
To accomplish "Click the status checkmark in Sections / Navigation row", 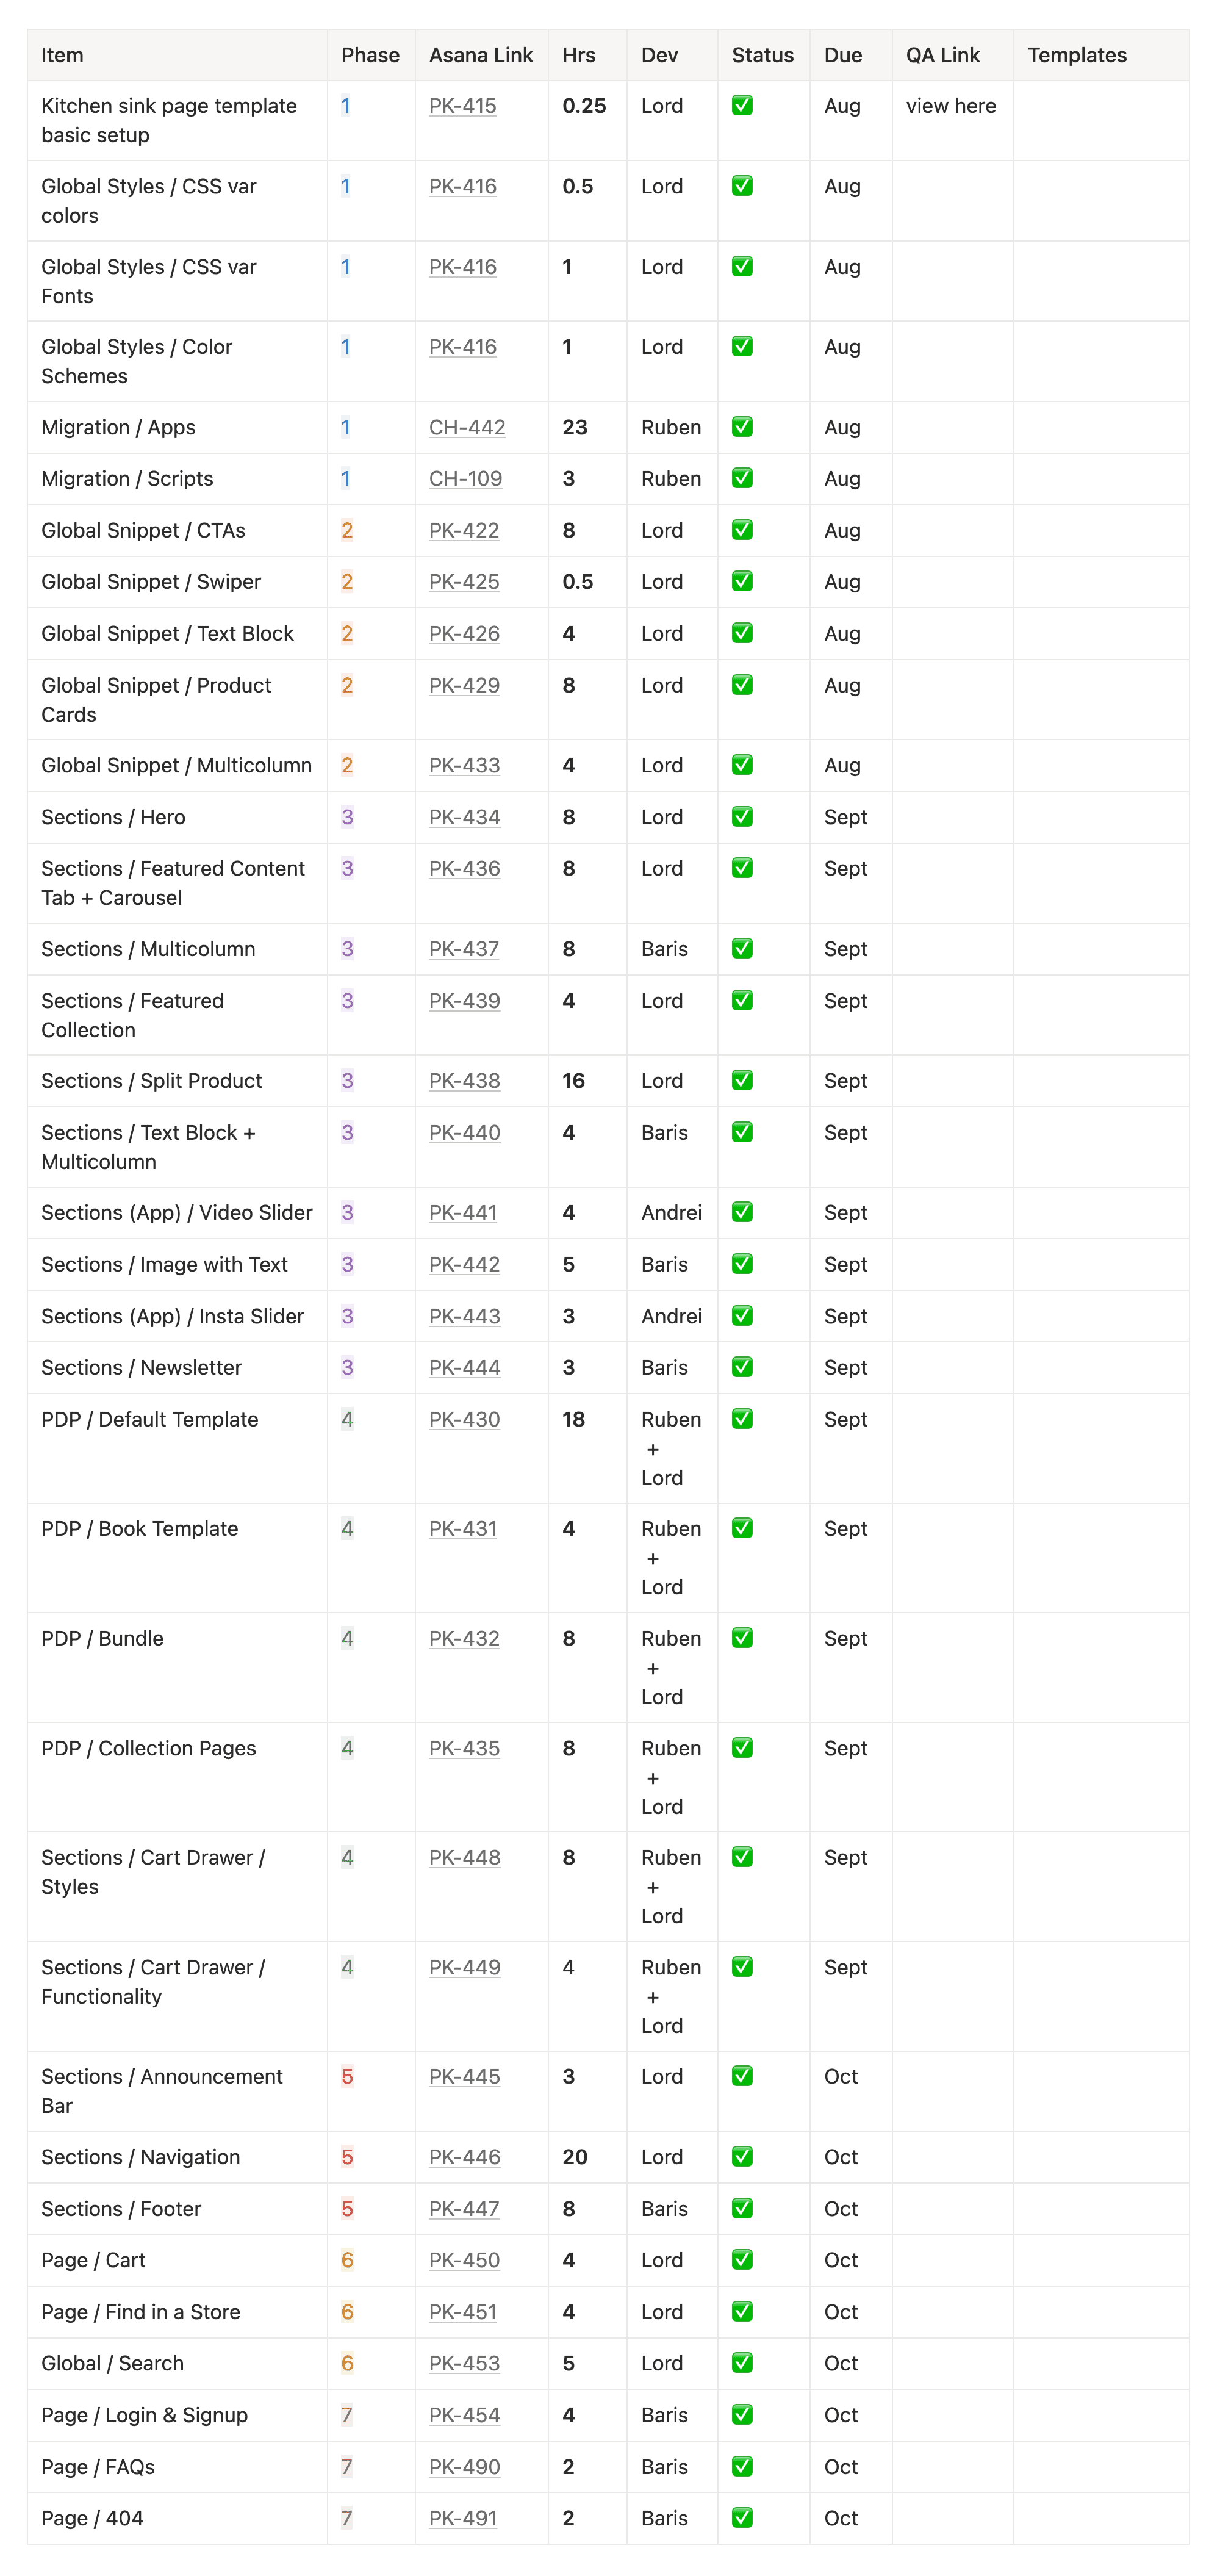I will [x=742, y=2156].
